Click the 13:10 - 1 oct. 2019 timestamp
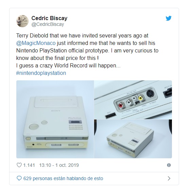This screenshot has width=192, height=192. coord(59,165)
